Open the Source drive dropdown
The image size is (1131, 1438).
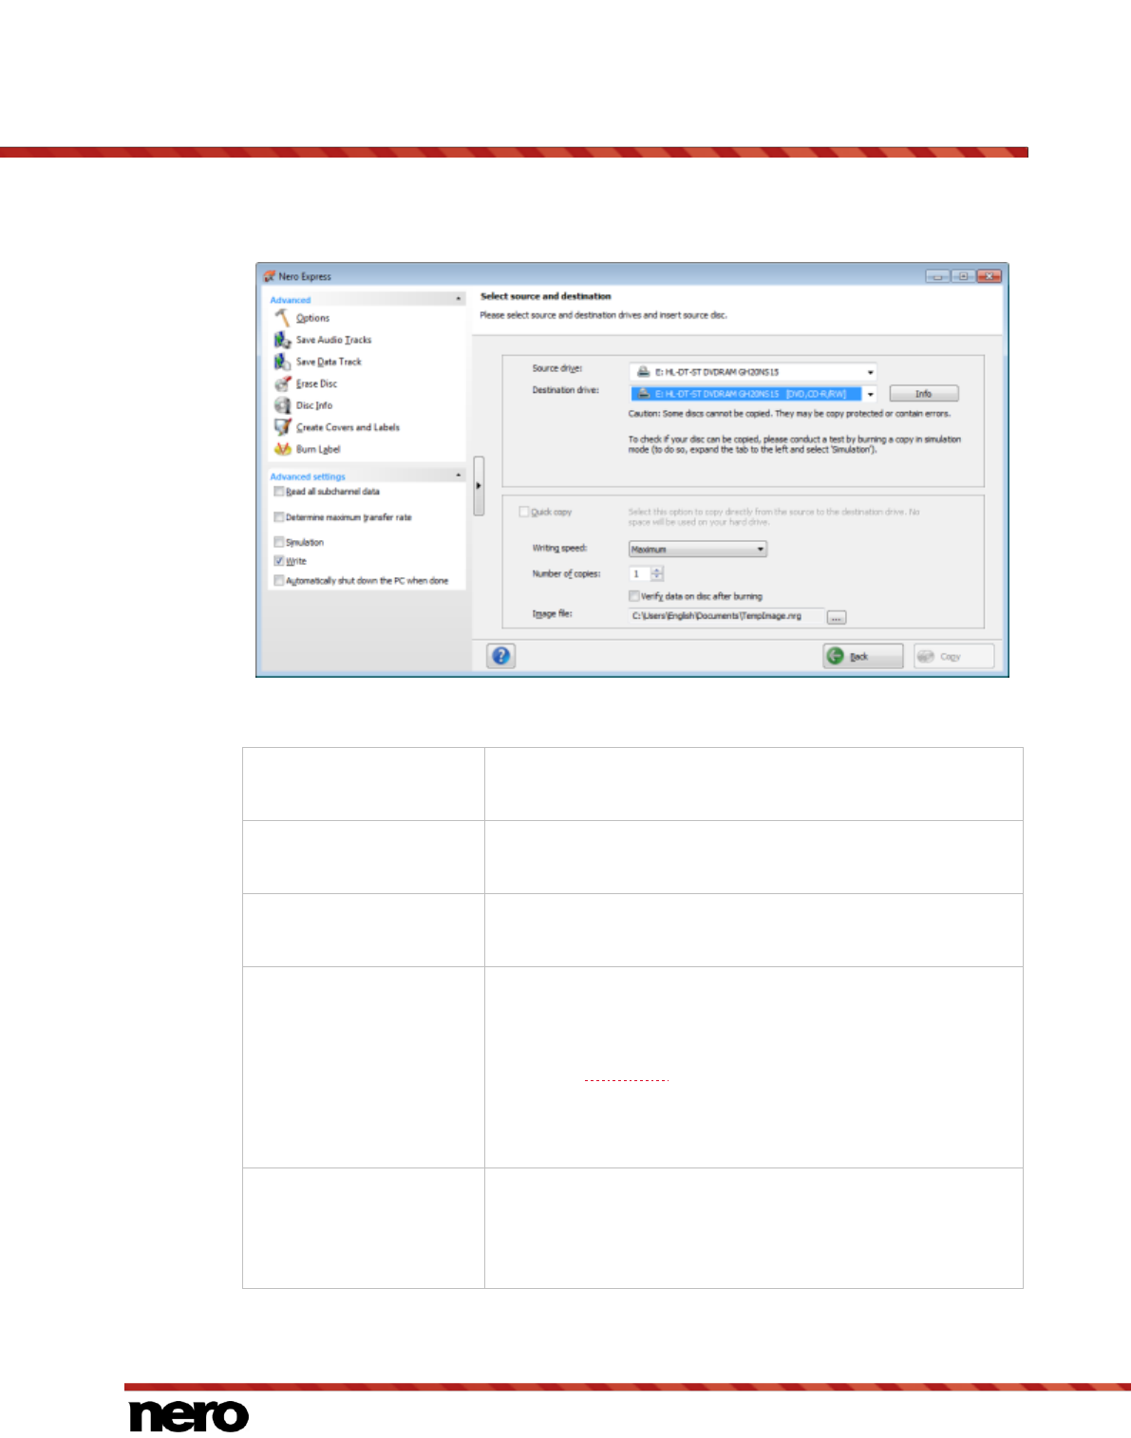coord(753,372)
